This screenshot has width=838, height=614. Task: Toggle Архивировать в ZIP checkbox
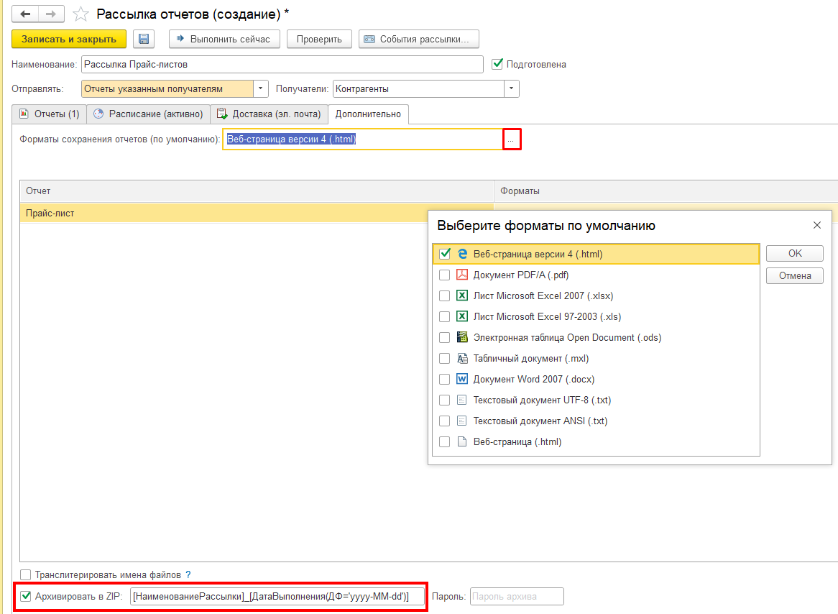click(x=26, y=596)
